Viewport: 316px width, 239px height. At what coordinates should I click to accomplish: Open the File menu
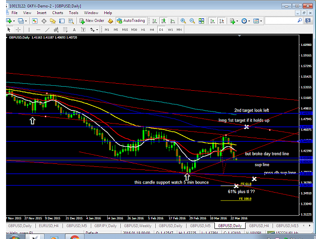click(x=14, y=13)
